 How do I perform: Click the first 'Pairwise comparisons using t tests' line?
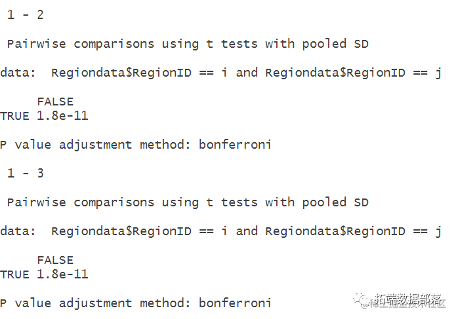click(188, 44)
